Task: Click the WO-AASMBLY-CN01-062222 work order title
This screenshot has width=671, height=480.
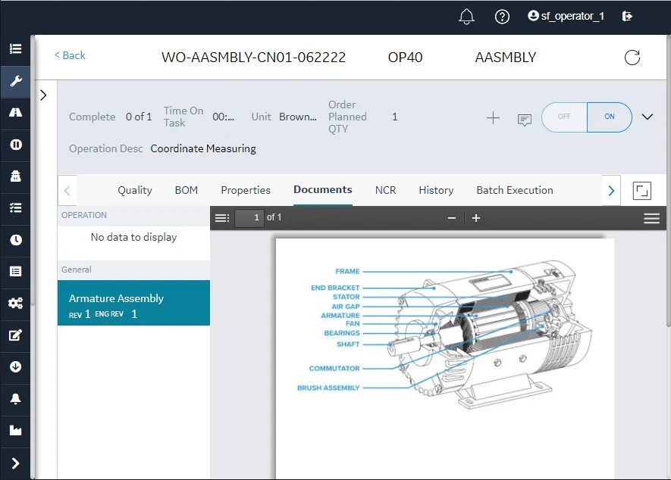Action: 253,58
